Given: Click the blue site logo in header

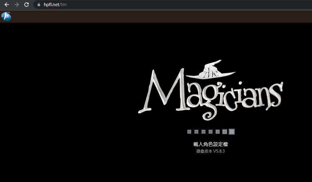Looking at the screenshot, I should (6, 17).
